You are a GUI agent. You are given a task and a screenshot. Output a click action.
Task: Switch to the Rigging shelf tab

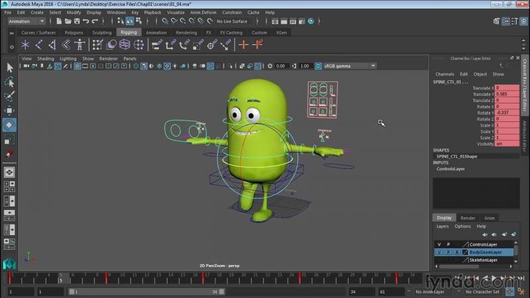(x=129, y=32)
